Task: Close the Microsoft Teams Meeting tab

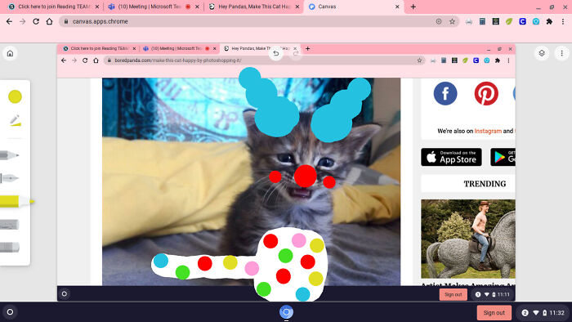Action: pyautogui.click(x=198, y=7)
